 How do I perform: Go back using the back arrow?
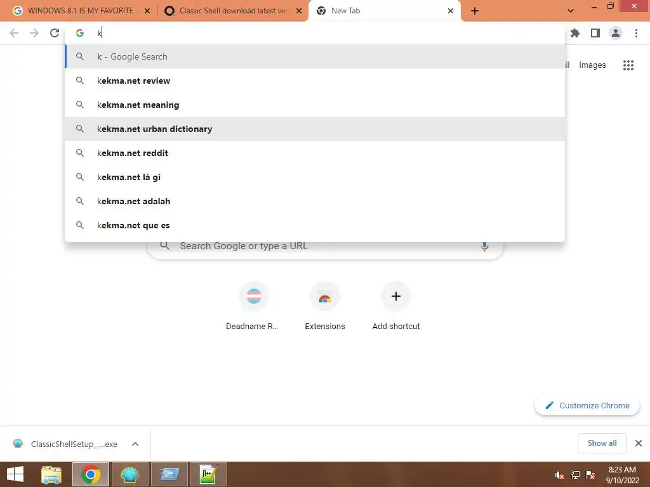(x=14, y=33)
